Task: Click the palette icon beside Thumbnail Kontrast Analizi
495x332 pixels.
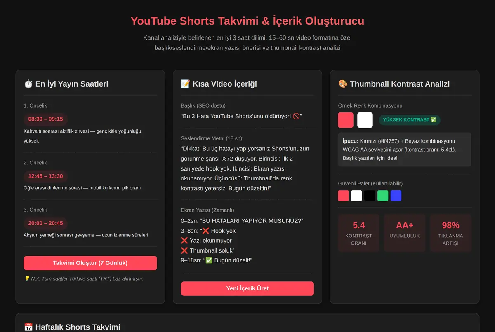Action: (343, 84)
